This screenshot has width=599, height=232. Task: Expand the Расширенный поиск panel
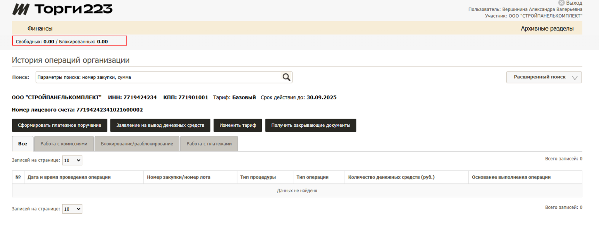click(x=544, y=77)
